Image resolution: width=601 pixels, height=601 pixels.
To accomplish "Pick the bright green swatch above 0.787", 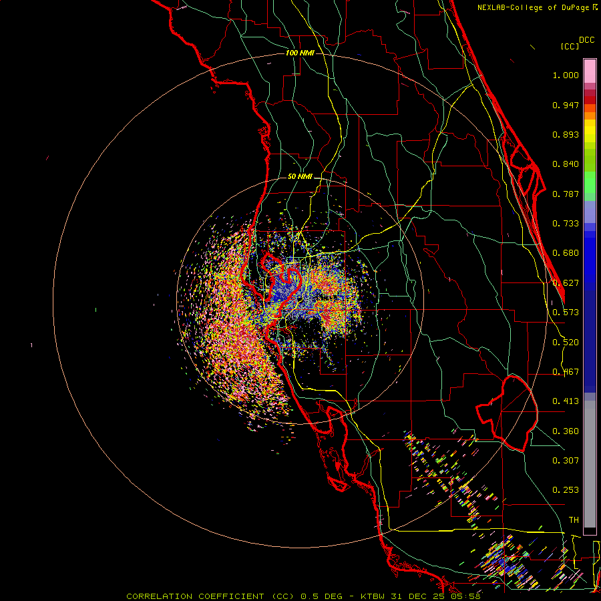I will coord(590,182).
